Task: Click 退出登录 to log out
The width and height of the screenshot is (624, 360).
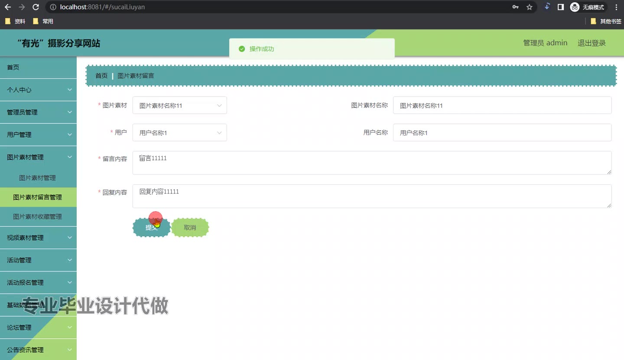Action: click(x=591, y=43)
